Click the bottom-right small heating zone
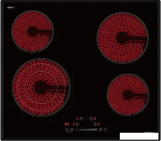Screen dimensions: 161x141 pyautogui.click(x=128, y=95)
